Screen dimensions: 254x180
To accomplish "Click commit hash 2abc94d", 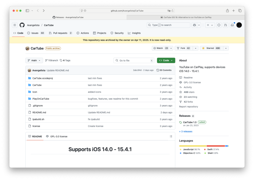I will coord(137,70).
